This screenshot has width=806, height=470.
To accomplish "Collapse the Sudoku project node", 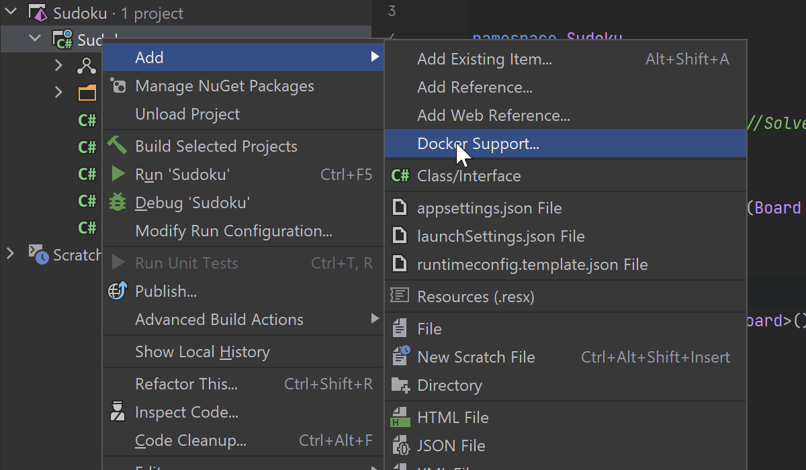I will [35, 39].
